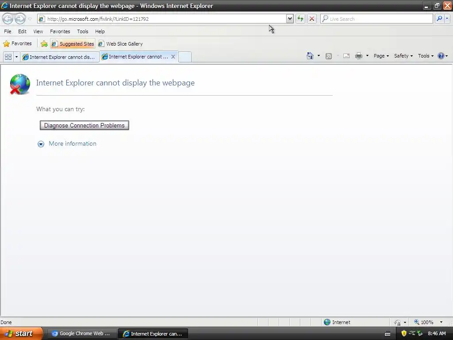Open the Edit menu
Image resolution: width=453 pixels, height=340 pixels.
(22, 31)
